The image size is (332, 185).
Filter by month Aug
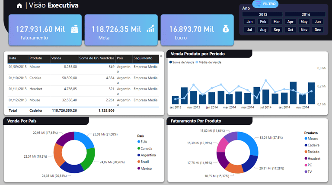tap(263, 30)
